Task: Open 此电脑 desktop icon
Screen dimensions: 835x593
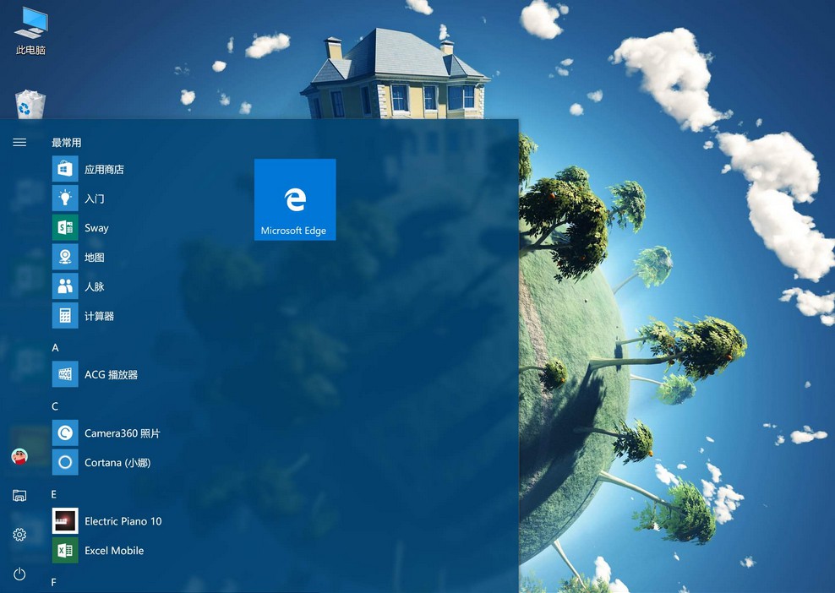Action: [30, 30]
